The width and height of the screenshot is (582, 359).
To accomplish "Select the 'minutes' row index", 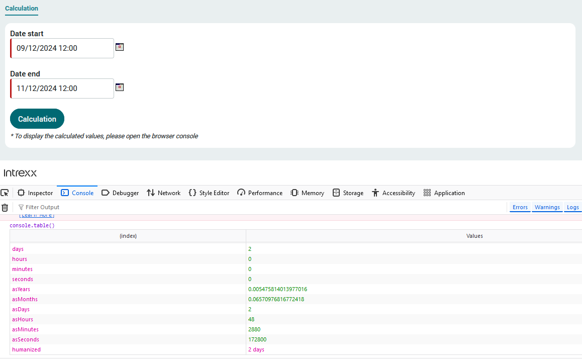I will click(22, 269).
